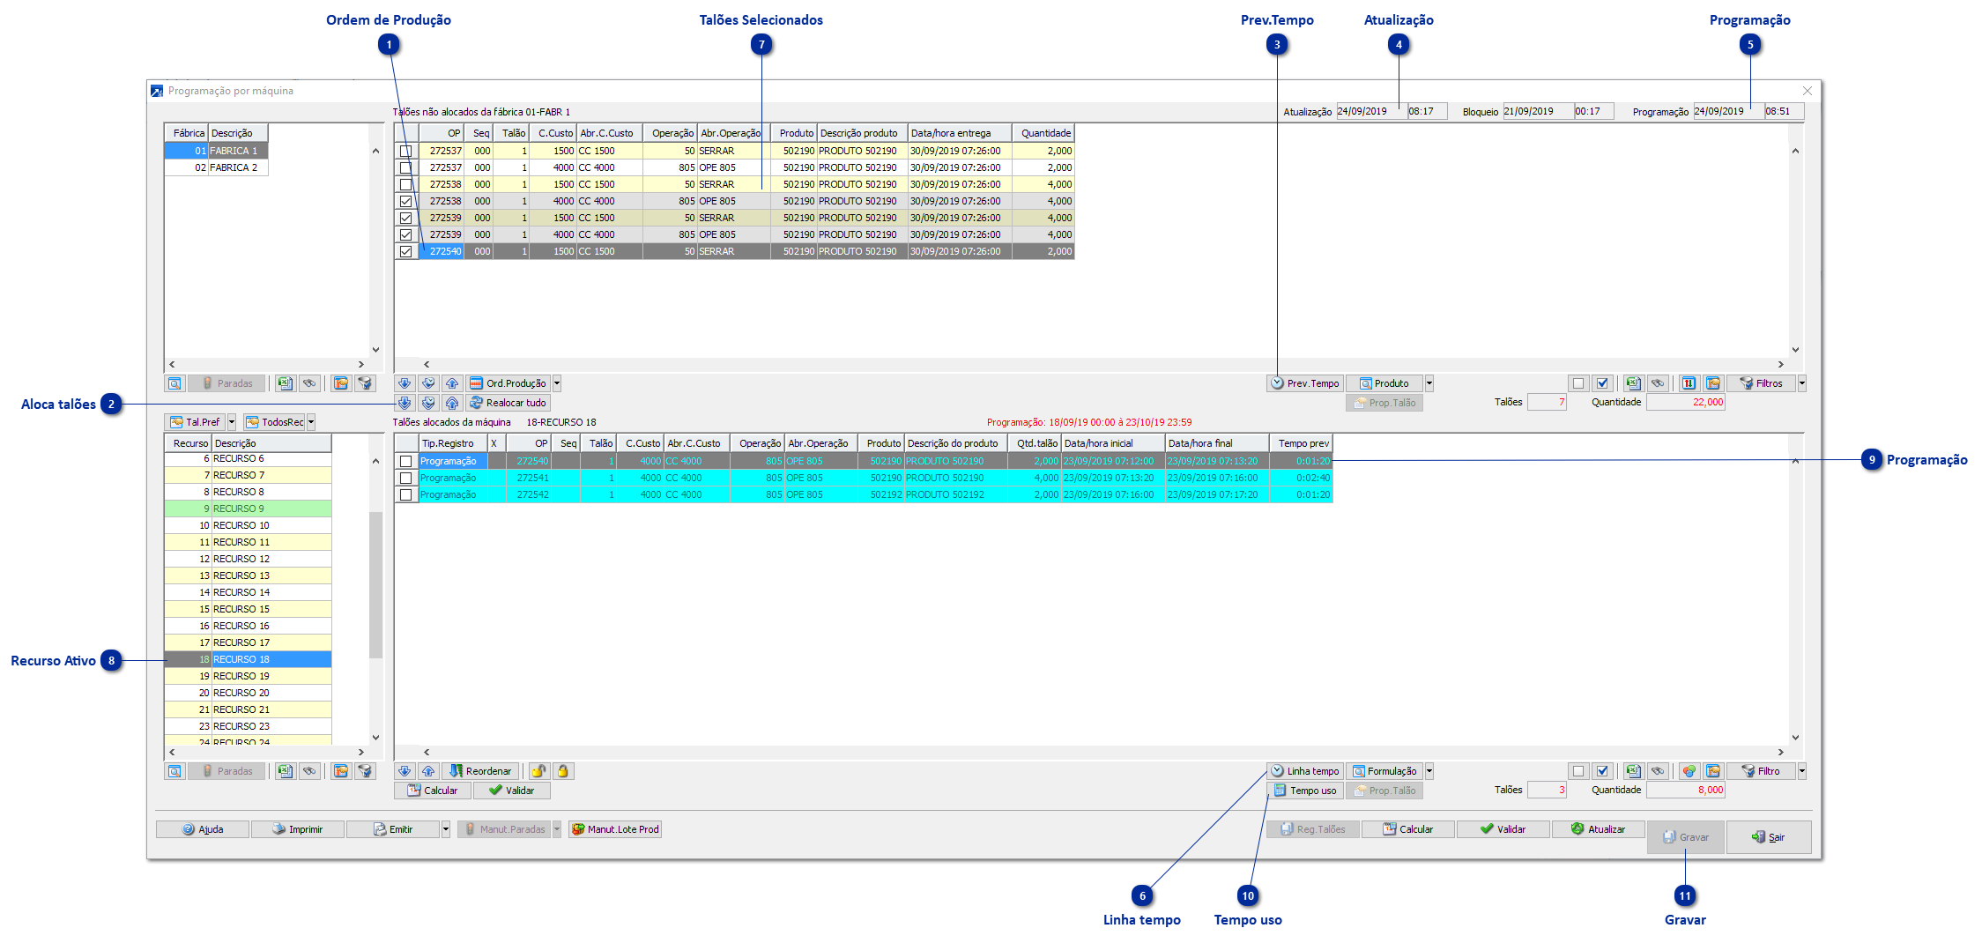Image resolution: width=1982 pixels, height=943 pixels.
Task: Click the Talões count field showing 7
Action: 1548,401
